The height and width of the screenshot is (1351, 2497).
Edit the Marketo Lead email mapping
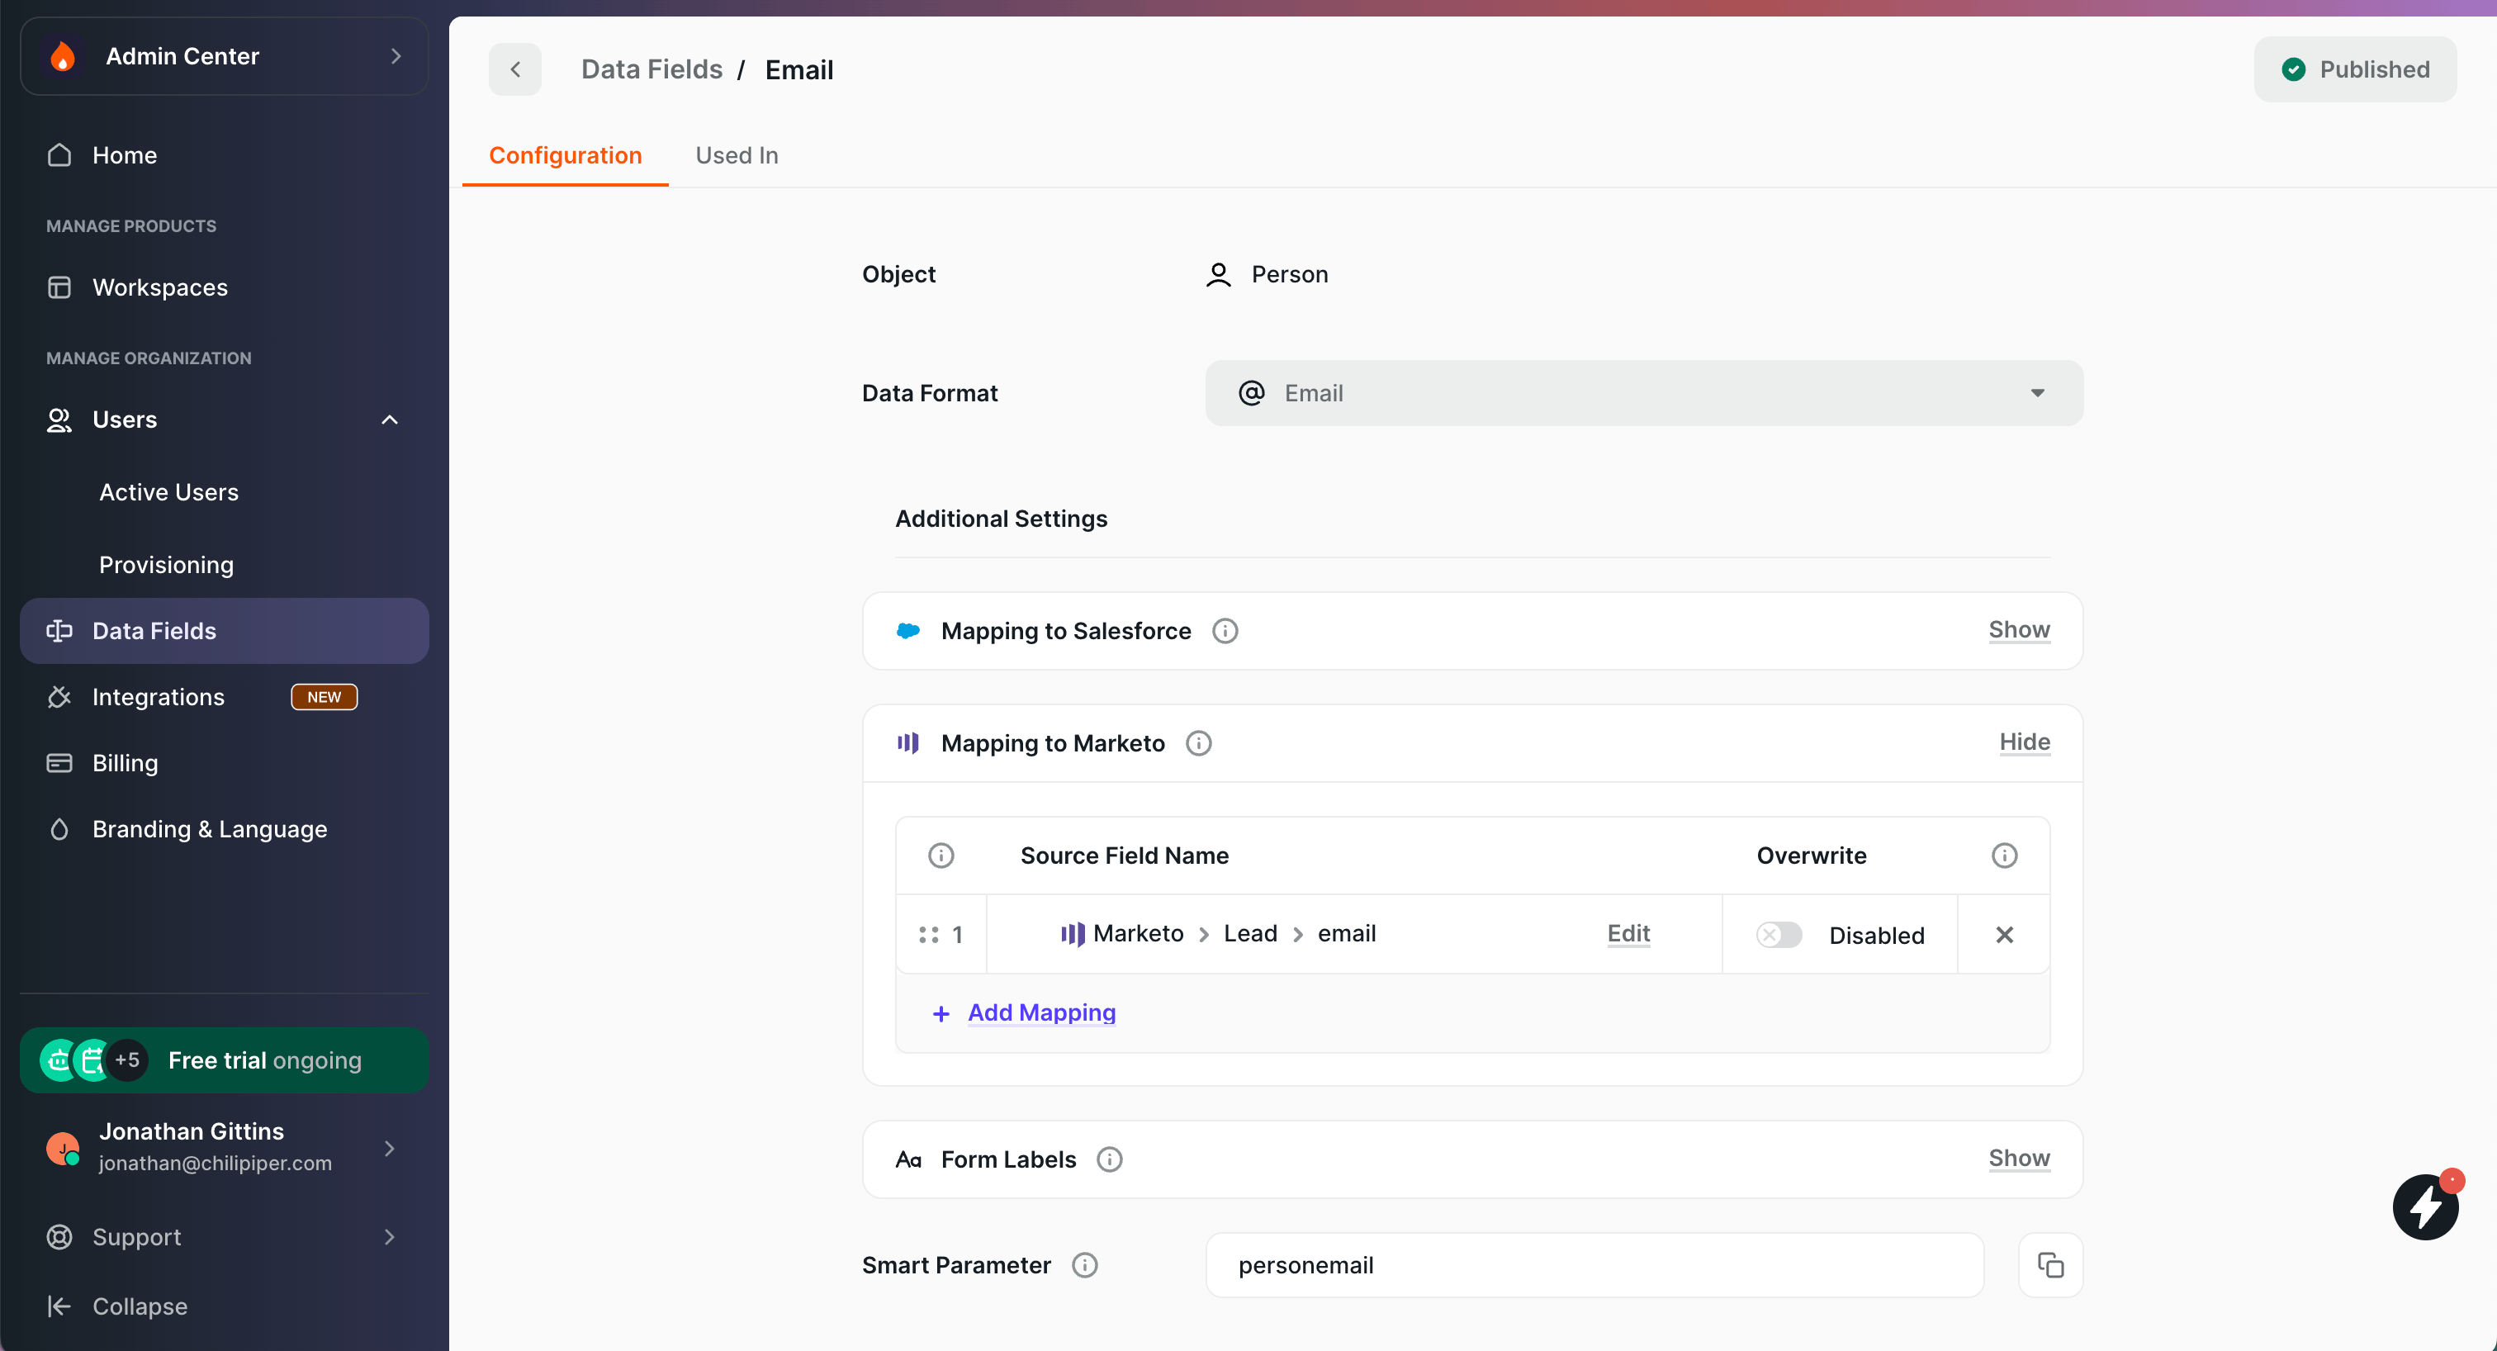coord(1628,933)
